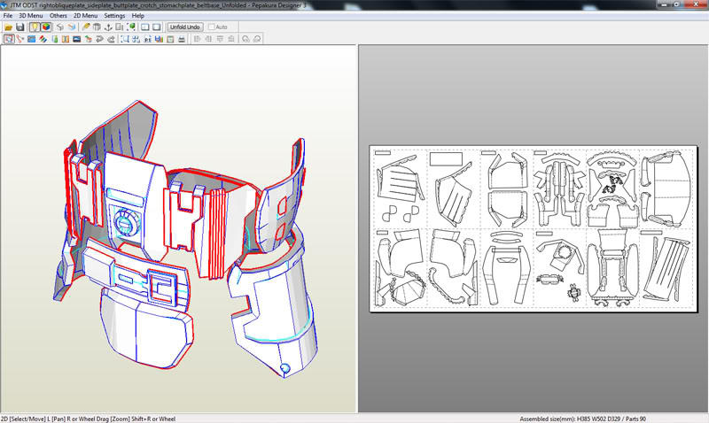Click the grayed rotate-right icon
709x423 pixels.
pos(257,39)
